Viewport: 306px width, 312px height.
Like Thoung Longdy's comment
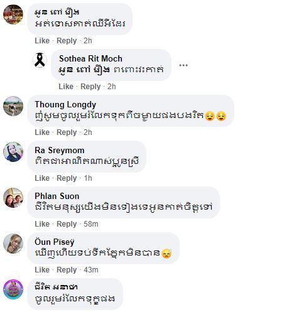[42, 132]
